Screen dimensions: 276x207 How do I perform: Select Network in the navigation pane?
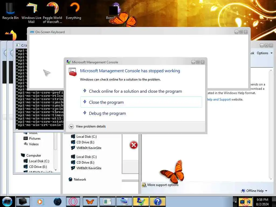click(77, 179)
